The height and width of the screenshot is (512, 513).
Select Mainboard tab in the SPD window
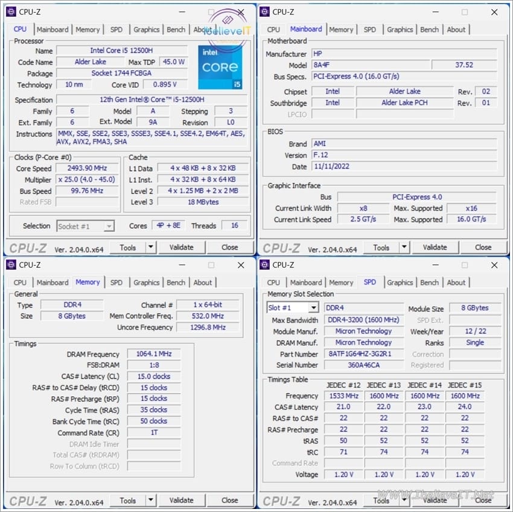coord(306,283)
